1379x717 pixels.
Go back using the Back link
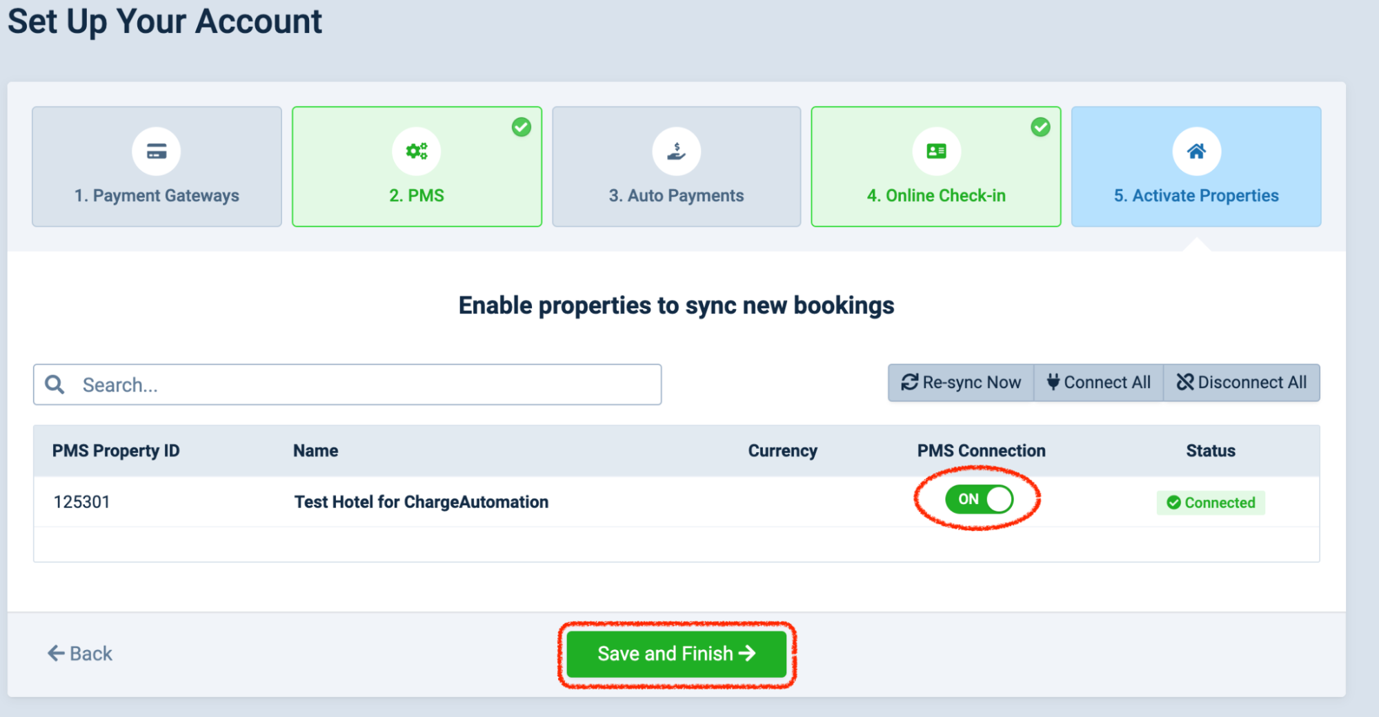(80, 654)
